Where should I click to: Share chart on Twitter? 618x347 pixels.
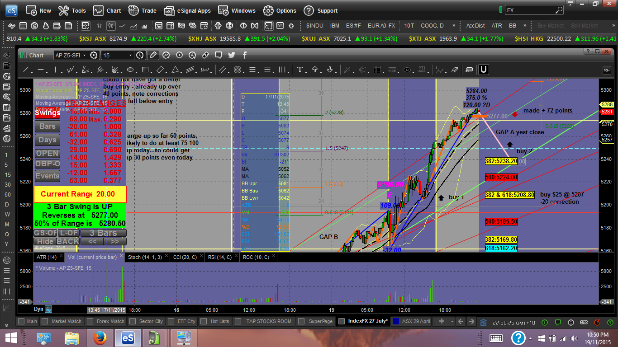click(x=232, y=55)
